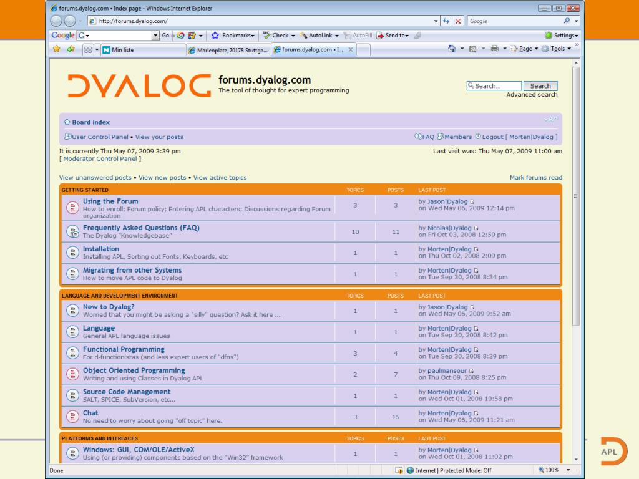This screenshot has height=479, width=639.
Task: Expand the Check spelling dropdown
Action: point(293,36)
